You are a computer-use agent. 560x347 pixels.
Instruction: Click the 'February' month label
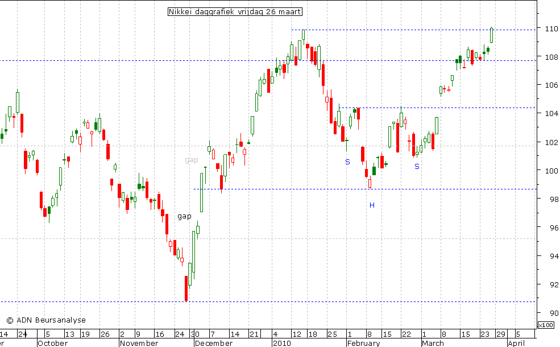point(363,343)
